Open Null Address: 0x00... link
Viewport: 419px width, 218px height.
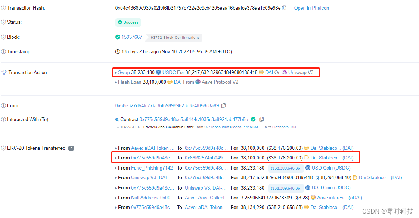point(153,198)
